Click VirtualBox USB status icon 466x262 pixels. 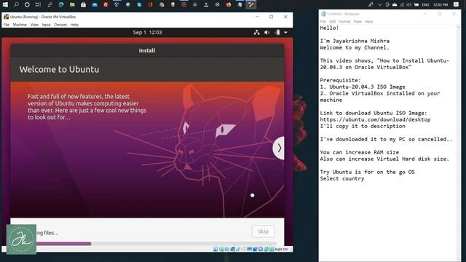click(238, 249)
